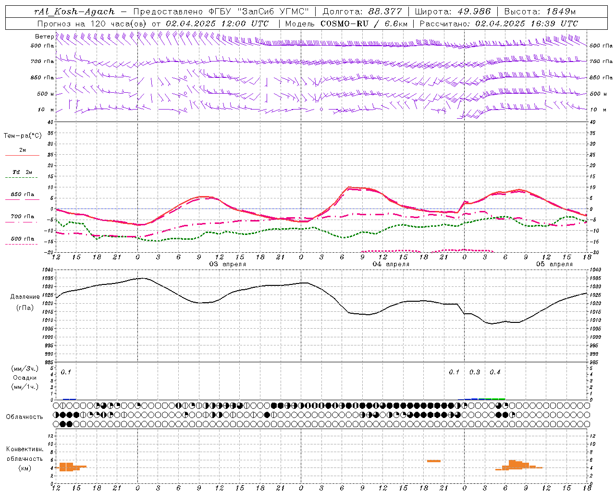Image resolution: width=615 pixels, height=492 pixels.
Task: Click the Ветер wind panel label
Action: (x=44, y=37)
